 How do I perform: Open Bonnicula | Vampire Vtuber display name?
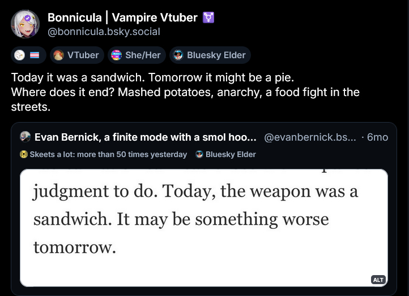[x=122, y=18]
